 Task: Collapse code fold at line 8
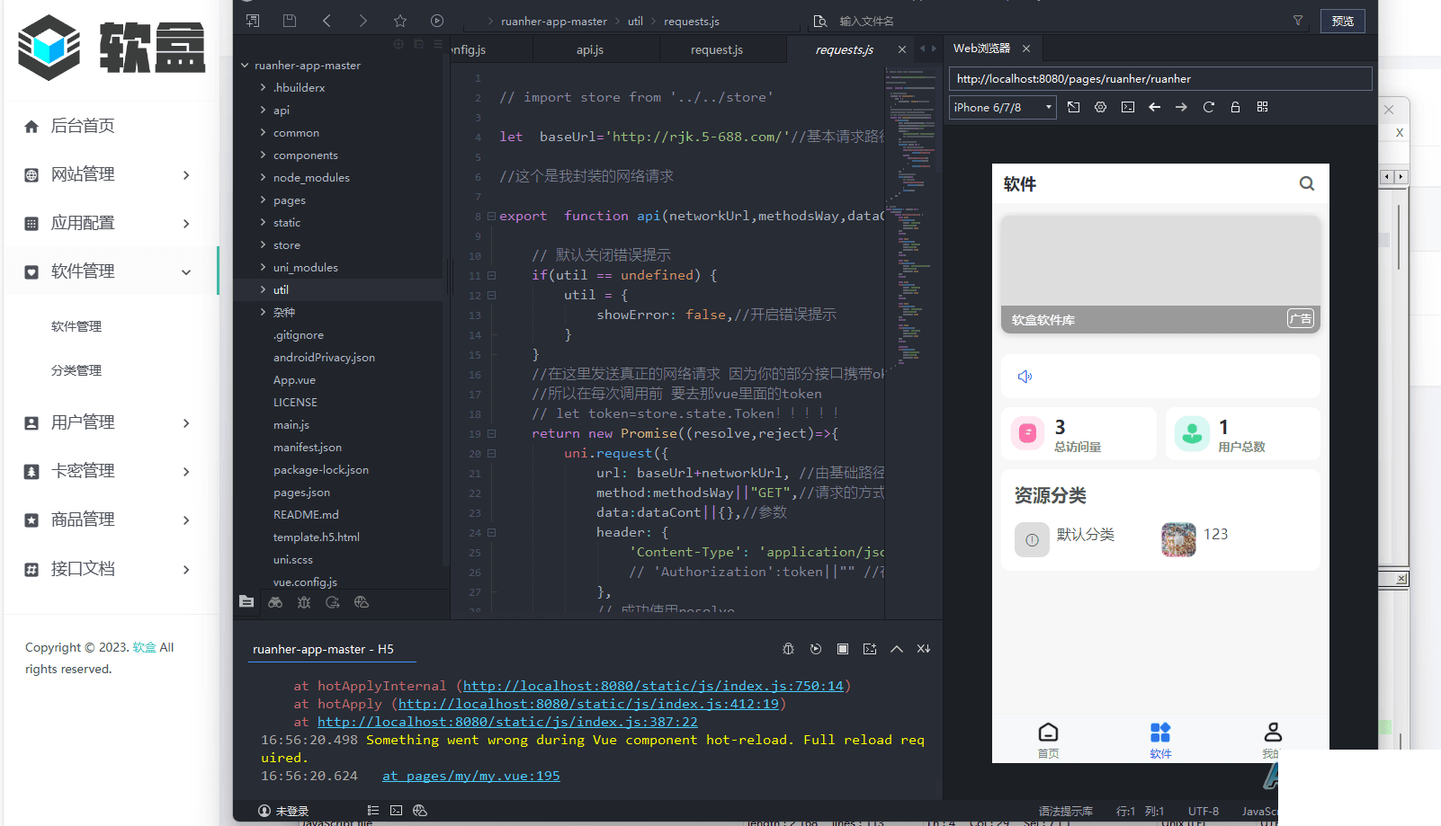491,216
